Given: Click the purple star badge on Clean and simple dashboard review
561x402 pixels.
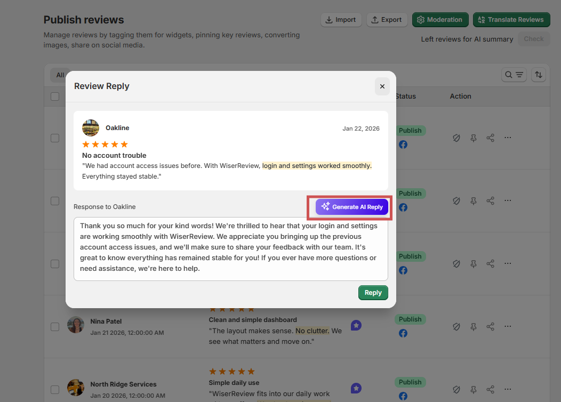Looking at the screenshot, I should pyautogui.click(x=356, y=325).
